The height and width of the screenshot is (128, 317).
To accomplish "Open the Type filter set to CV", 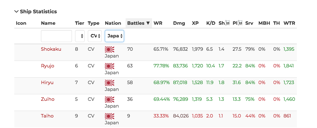I will (x=95, y=36).
